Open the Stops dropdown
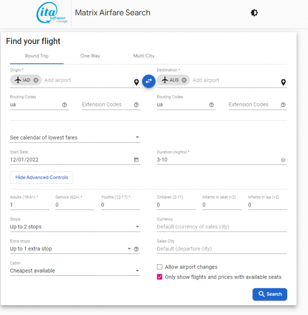Viewport: 308px width, 315px height. pos(75,227)
